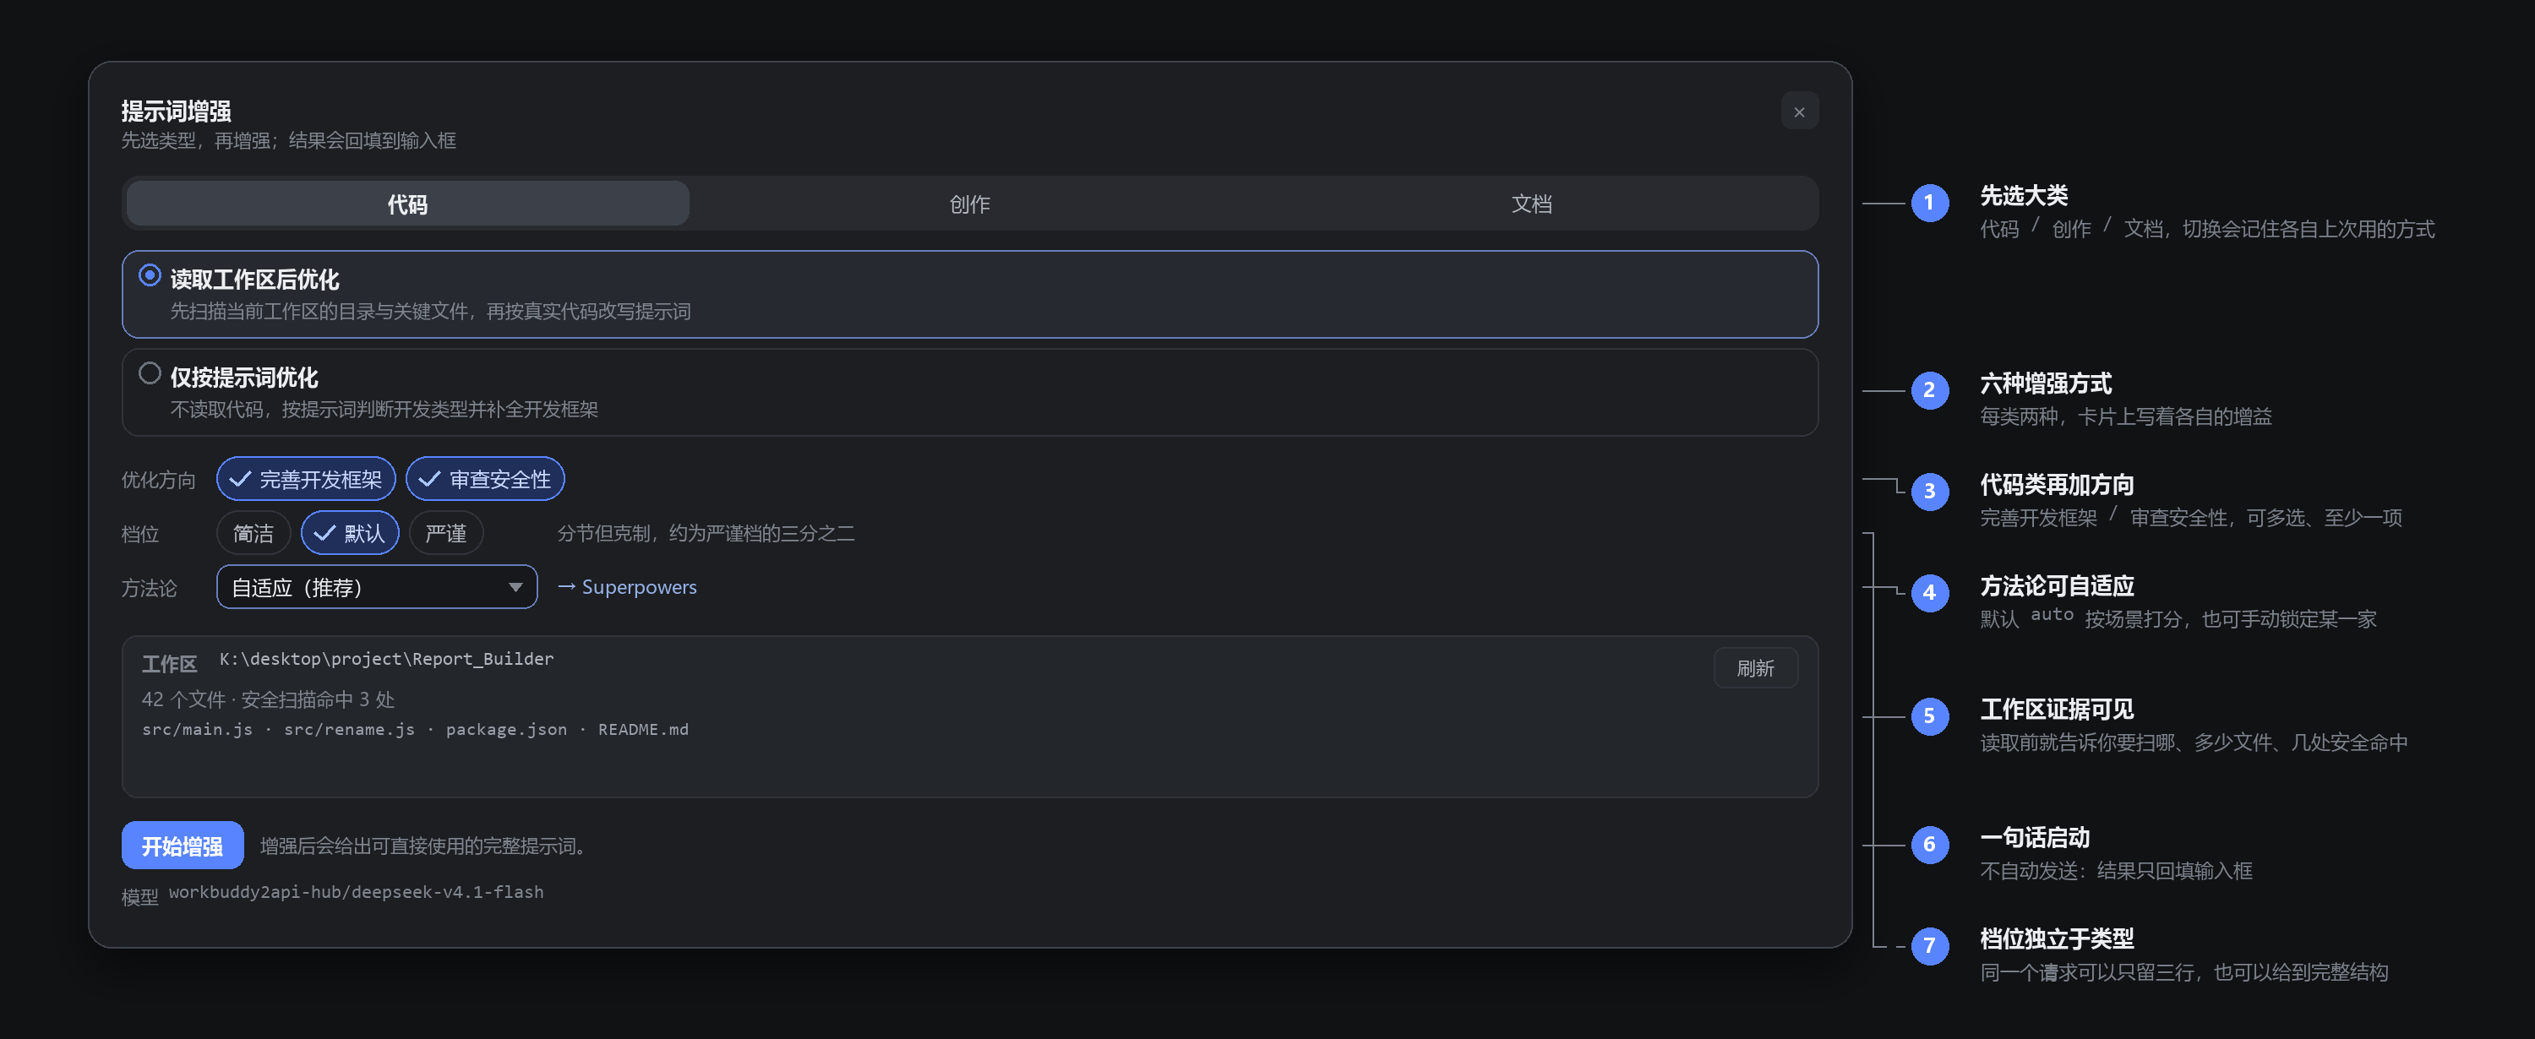Click model name workbuddy2api-hub/deepseek-v4.1-flash
The width and height of the screenshot is (2535, 1039).
point(357,892)
